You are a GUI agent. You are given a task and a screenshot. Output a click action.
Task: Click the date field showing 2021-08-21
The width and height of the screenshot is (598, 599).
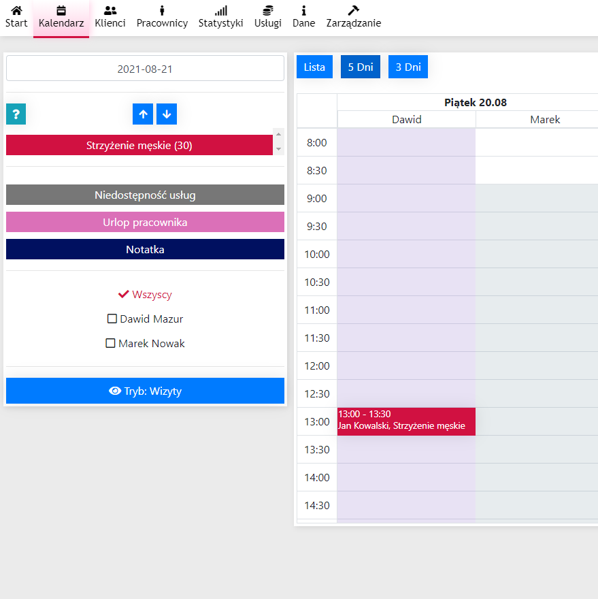coord(145,69)
